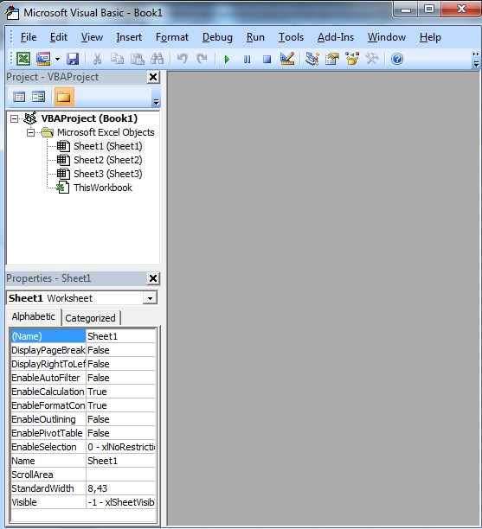Screen dimensions: 482x529
Task: Open the Tools menu
Action: 291,37
